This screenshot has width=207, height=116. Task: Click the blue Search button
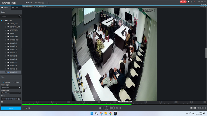tap(11, 108)
